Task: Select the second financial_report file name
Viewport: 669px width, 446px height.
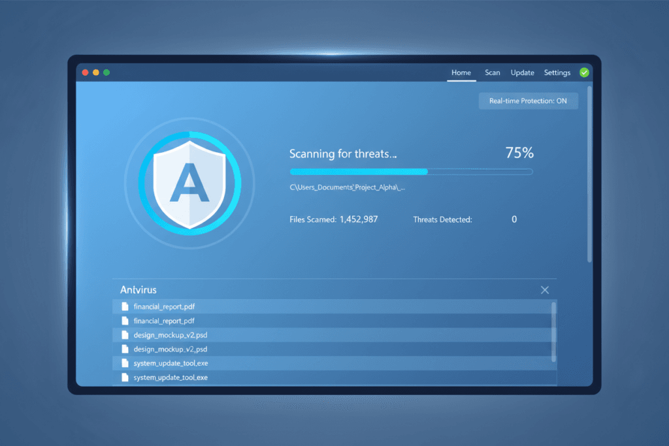Action: point(164,321)
